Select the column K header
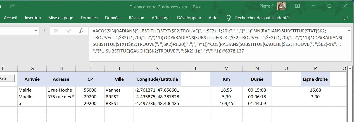This screenshot has height=122, width=354. (x=158, y=68)
